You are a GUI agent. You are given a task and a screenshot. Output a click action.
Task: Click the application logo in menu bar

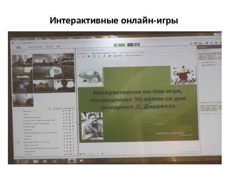click(x=18, y=47)
